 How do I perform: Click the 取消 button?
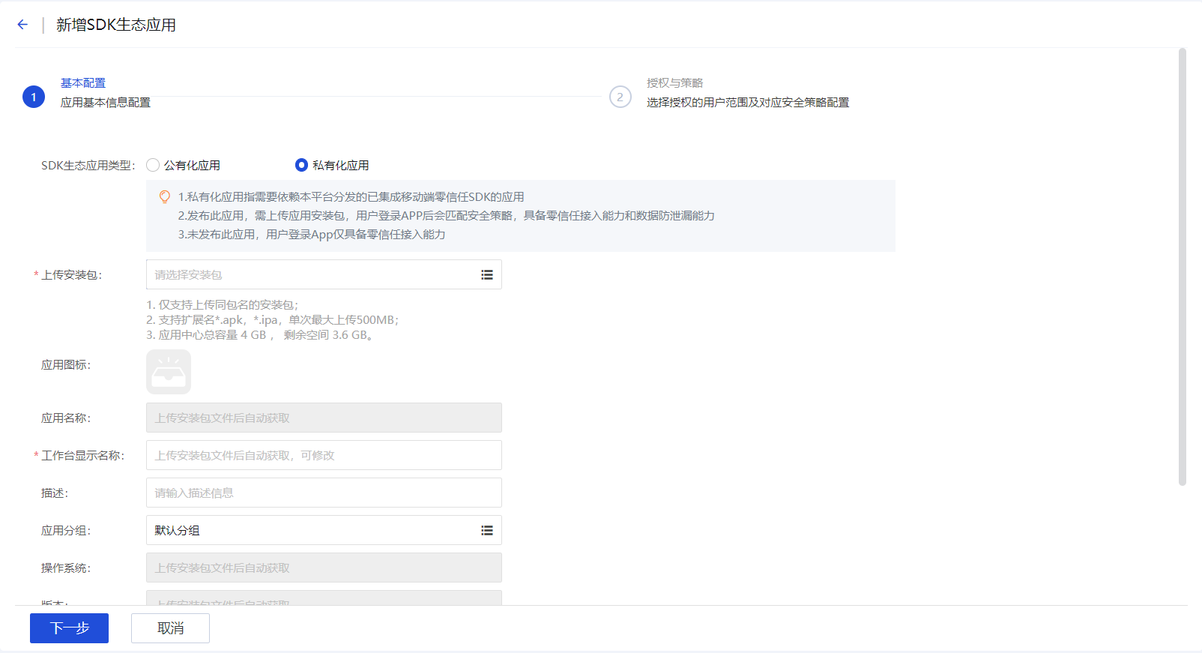point(170,628)
